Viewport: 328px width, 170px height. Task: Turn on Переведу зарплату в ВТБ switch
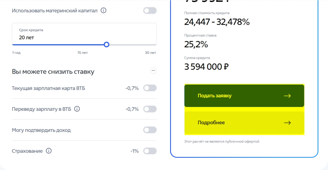pyautogui.click(x=150, y=109)
